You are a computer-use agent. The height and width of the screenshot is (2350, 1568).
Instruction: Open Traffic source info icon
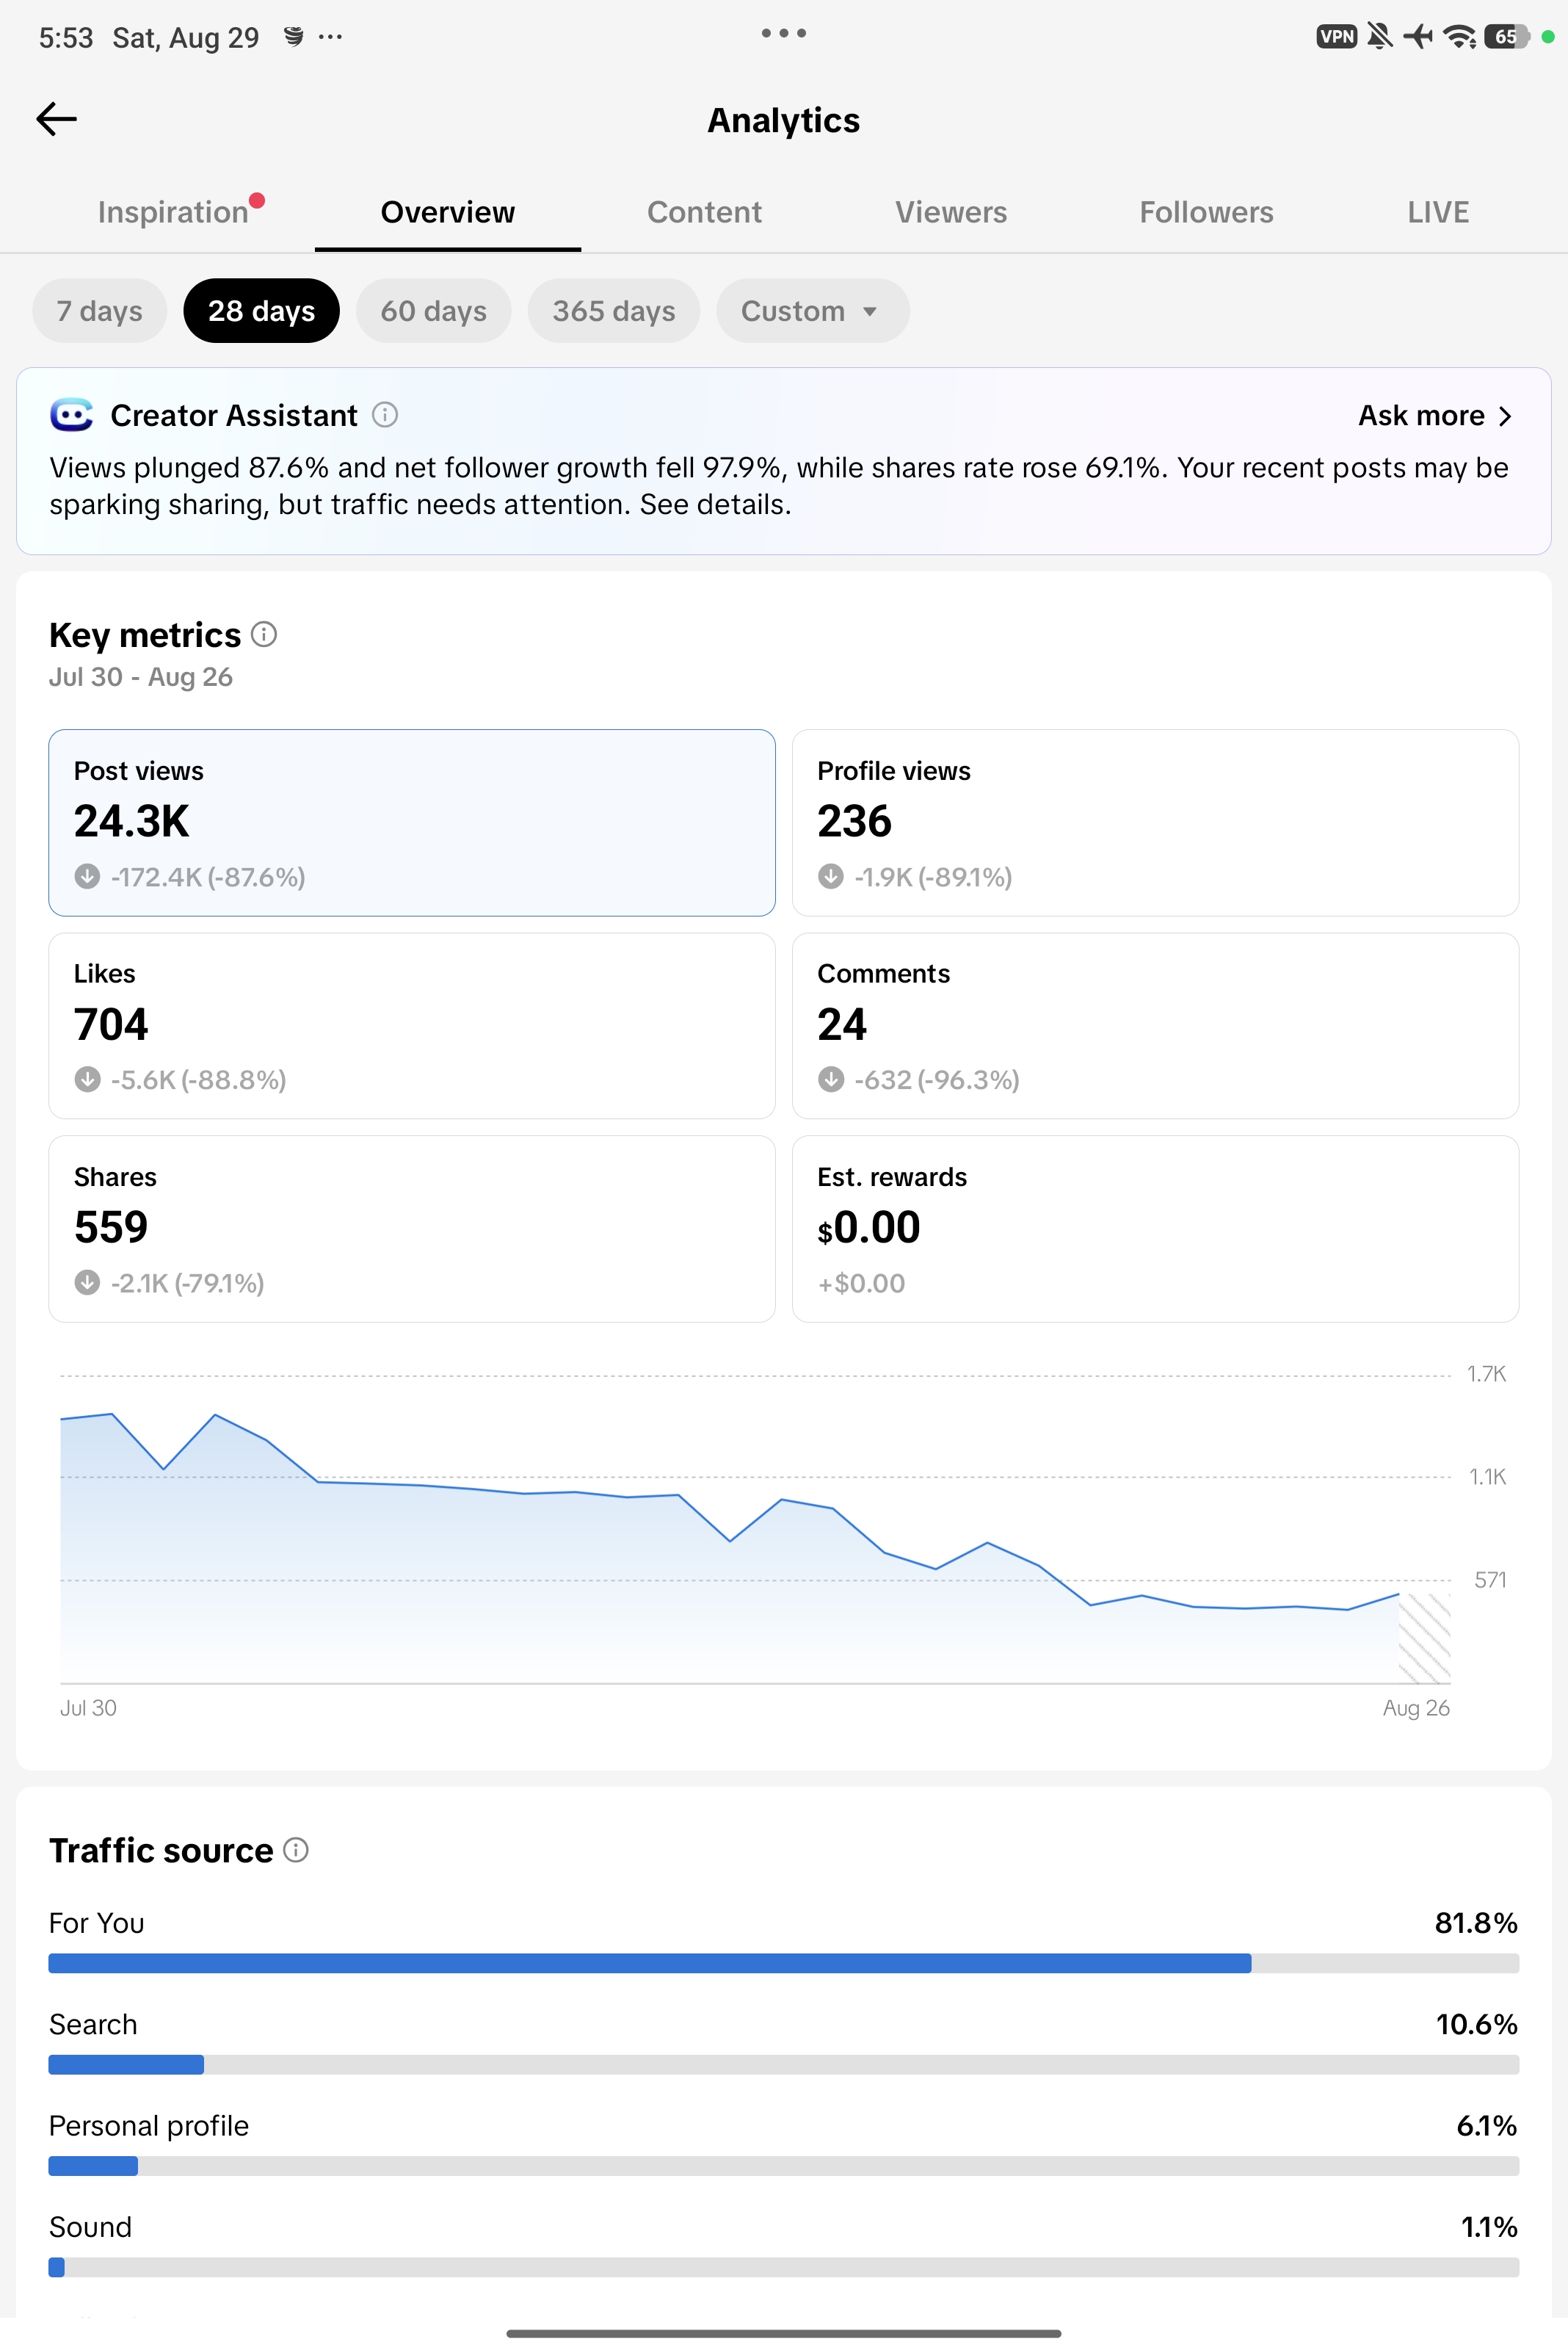pos(296,1850)
